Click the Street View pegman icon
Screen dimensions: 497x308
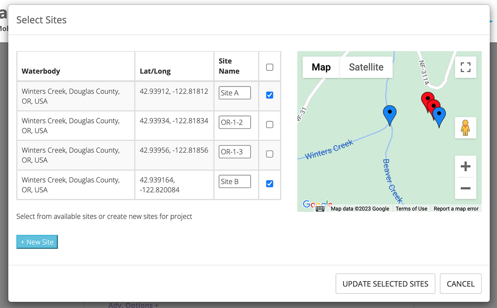466,128
